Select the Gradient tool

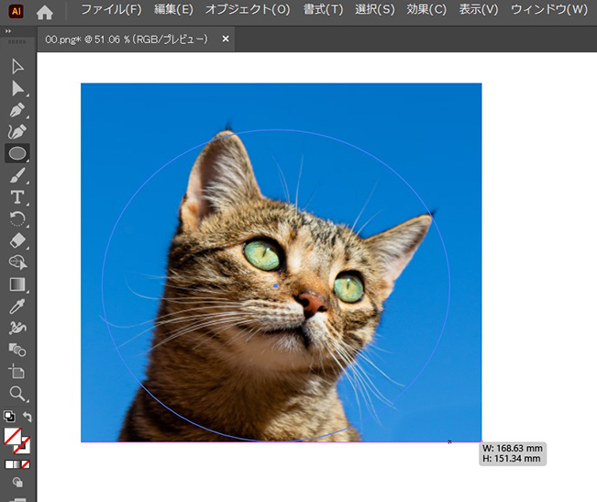pos(17,284)
